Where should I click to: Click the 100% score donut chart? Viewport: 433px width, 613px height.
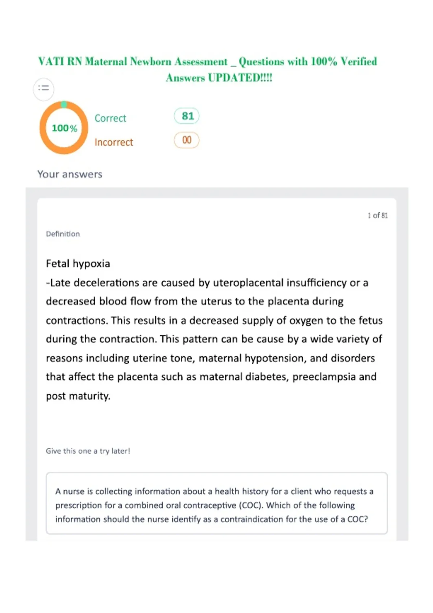[x=64, y=128]
